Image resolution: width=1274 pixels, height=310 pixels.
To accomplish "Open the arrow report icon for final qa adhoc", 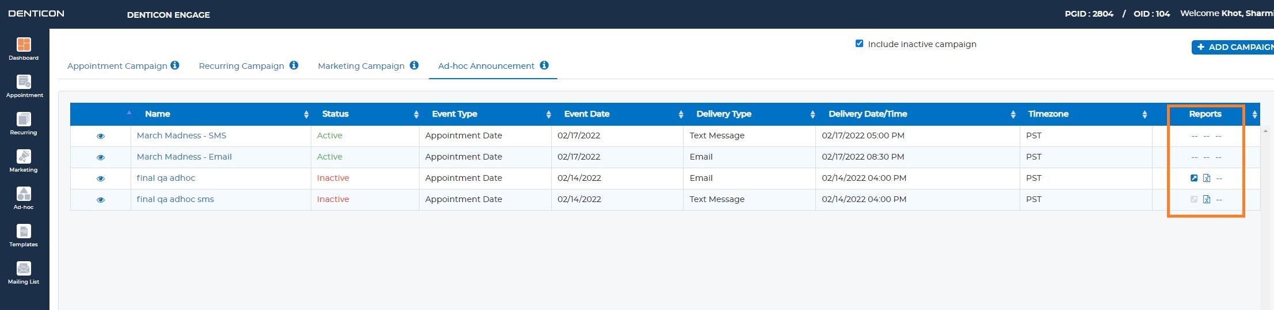I will coord(1194,178).
